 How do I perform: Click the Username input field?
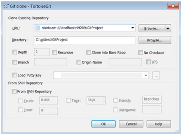[152, 109]
